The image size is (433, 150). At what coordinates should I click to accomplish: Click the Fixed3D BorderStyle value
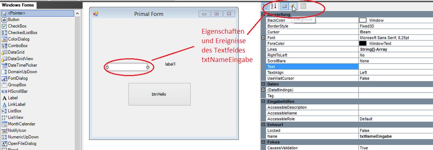point(366,26)
